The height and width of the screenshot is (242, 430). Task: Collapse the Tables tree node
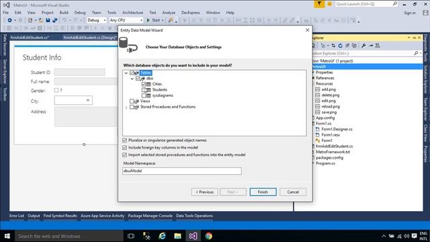(x=126, y=73)
